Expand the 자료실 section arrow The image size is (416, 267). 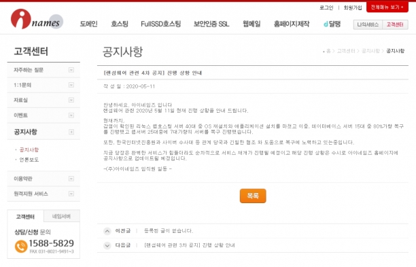pos(71,101)
